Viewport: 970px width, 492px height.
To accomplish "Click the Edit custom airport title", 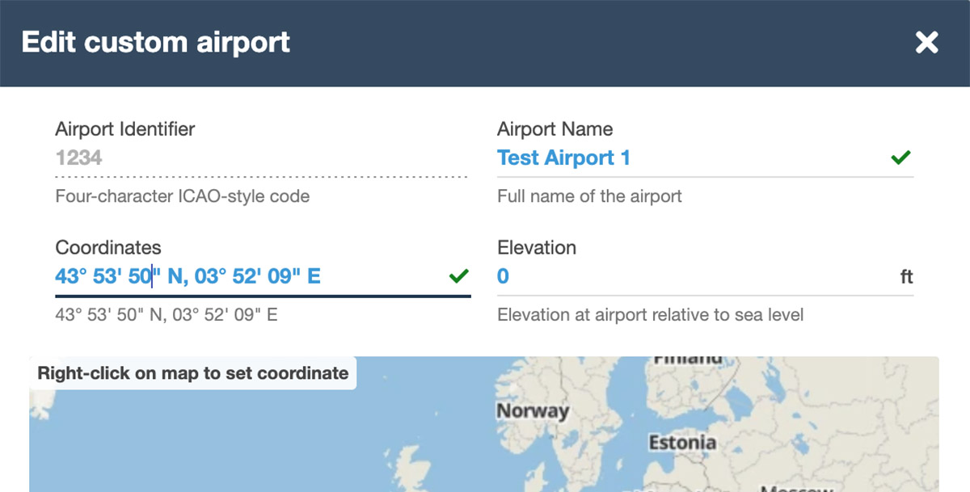I will pyautogui.click(x=156, y=42).
